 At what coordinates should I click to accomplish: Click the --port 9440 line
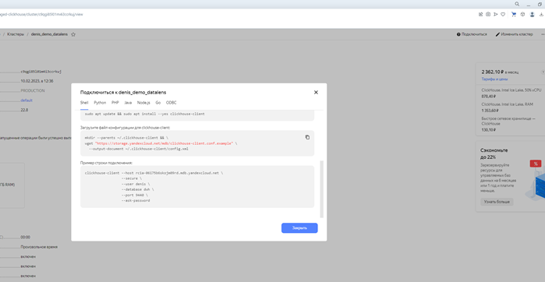coord(136,196)
